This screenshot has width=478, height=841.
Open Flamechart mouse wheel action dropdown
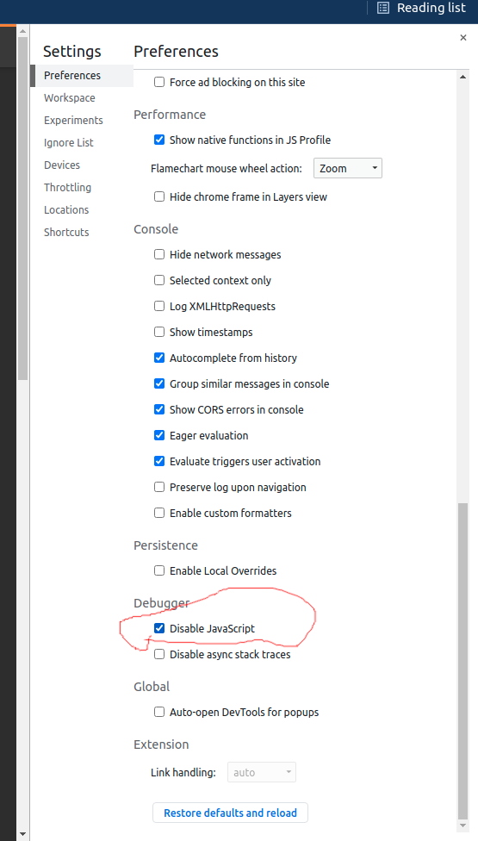[x=348, y=168]
